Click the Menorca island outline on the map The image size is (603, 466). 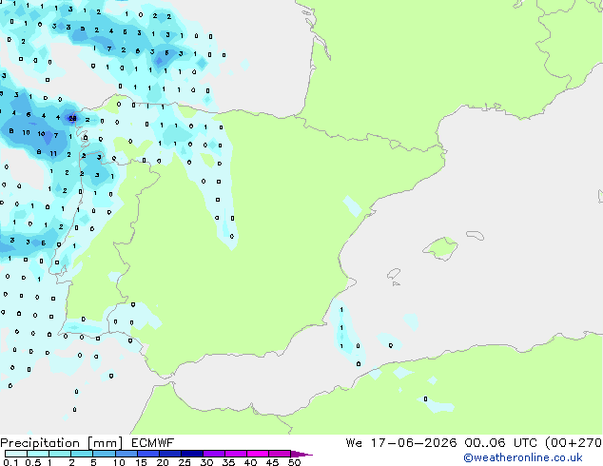(475, 235)
